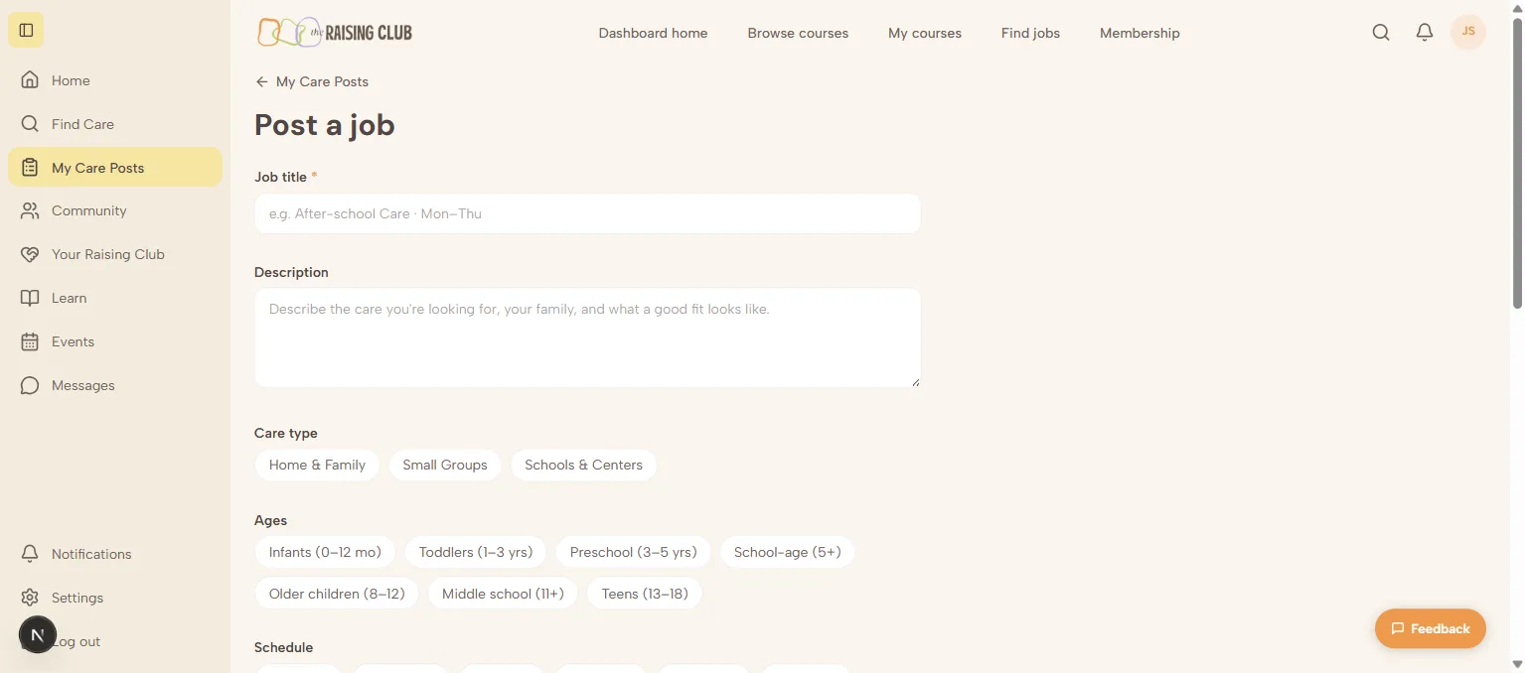Click the Events calendar icon

click(30, 341)
